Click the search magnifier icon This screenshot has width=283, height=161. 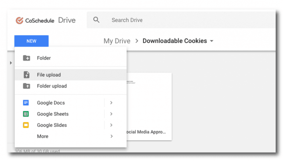[96, 20]
